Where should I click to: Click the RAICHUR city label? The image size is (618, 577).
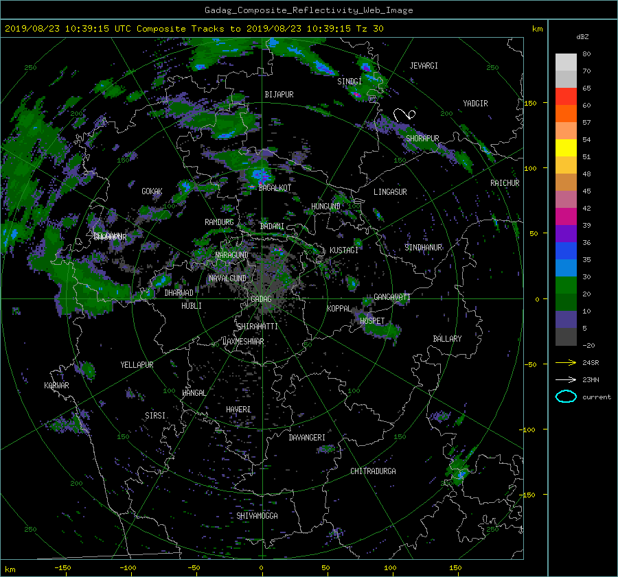coord(505,183)
